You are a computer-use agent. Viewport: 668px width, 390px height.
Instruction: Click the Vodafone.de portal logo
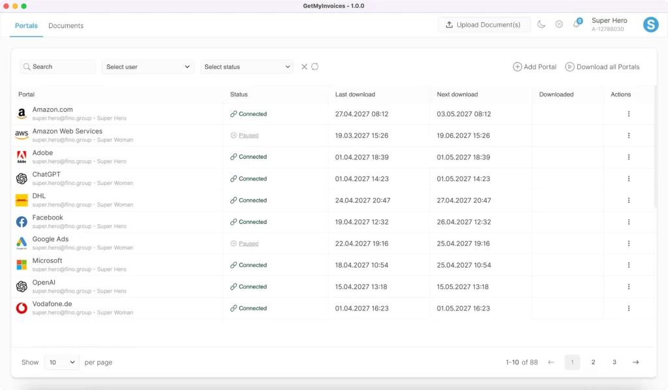click(22, 308)
